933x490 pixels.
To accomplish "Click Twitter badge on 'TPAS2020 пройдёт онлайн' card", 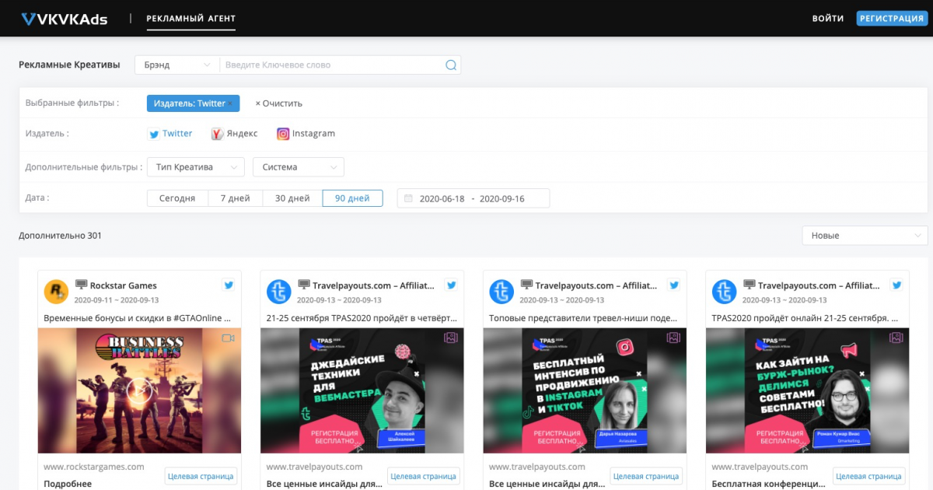I will pyautogui.click(x=896, y=285).
